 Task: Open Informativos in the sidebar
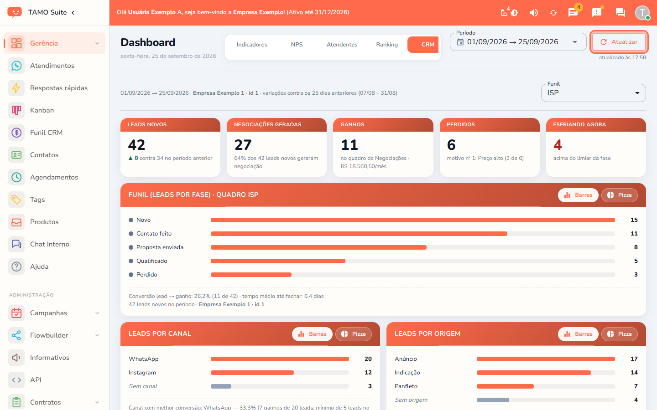(55, 358)
